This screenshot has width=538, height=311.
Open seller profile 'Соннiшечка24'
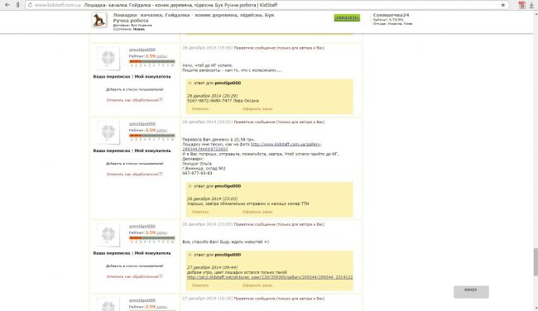pos(391,15)
